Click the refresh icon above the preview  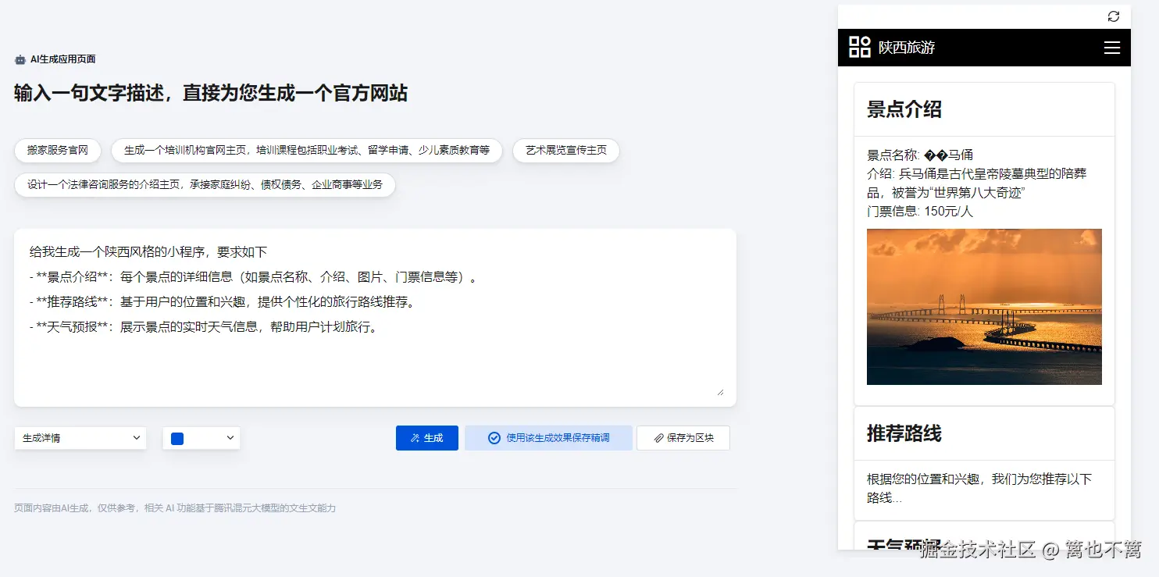tap(1114, 16)
